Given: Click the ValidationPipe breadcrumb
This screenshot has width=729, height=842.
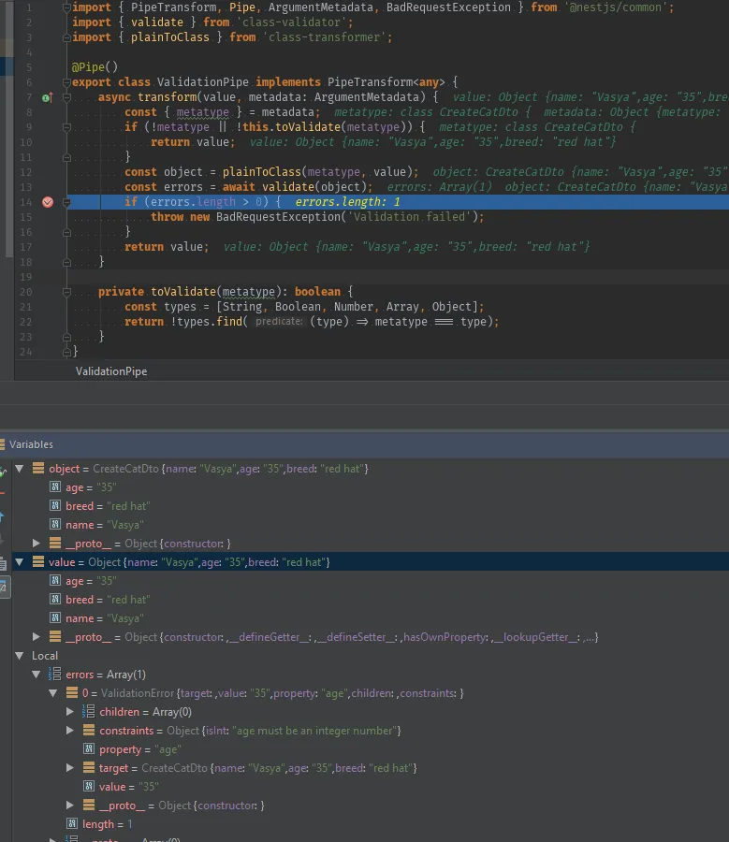Looking at the screenshot, I should (x=111, y=371).
